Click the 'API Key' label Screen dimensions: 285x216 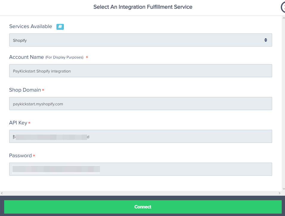click(18, 123)
